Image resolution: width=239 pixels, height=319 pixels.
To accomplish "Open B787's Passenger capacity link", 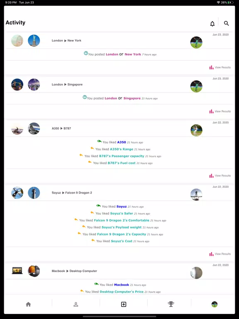I will (122, 156).
